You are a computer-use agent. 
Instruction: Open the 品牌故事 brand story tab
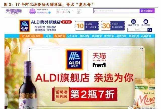(x=146, y=36)
